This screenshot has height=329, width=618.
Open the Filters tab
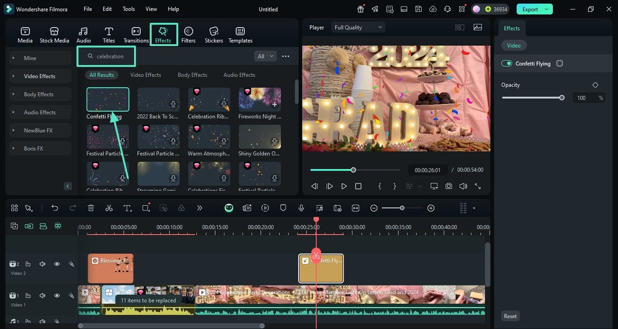(188, 35)
